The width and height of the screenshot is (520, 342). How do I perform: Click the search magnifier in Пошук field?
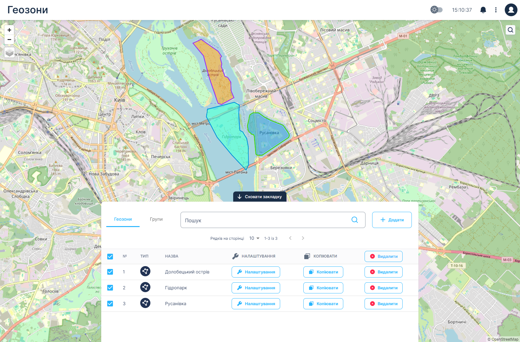click(x=355, y=220)
